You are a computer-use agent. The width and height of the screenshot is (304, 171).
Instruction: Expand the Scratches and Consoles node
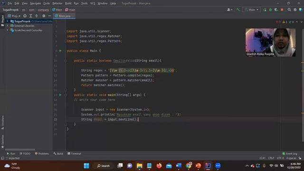[x=8, y=30]
